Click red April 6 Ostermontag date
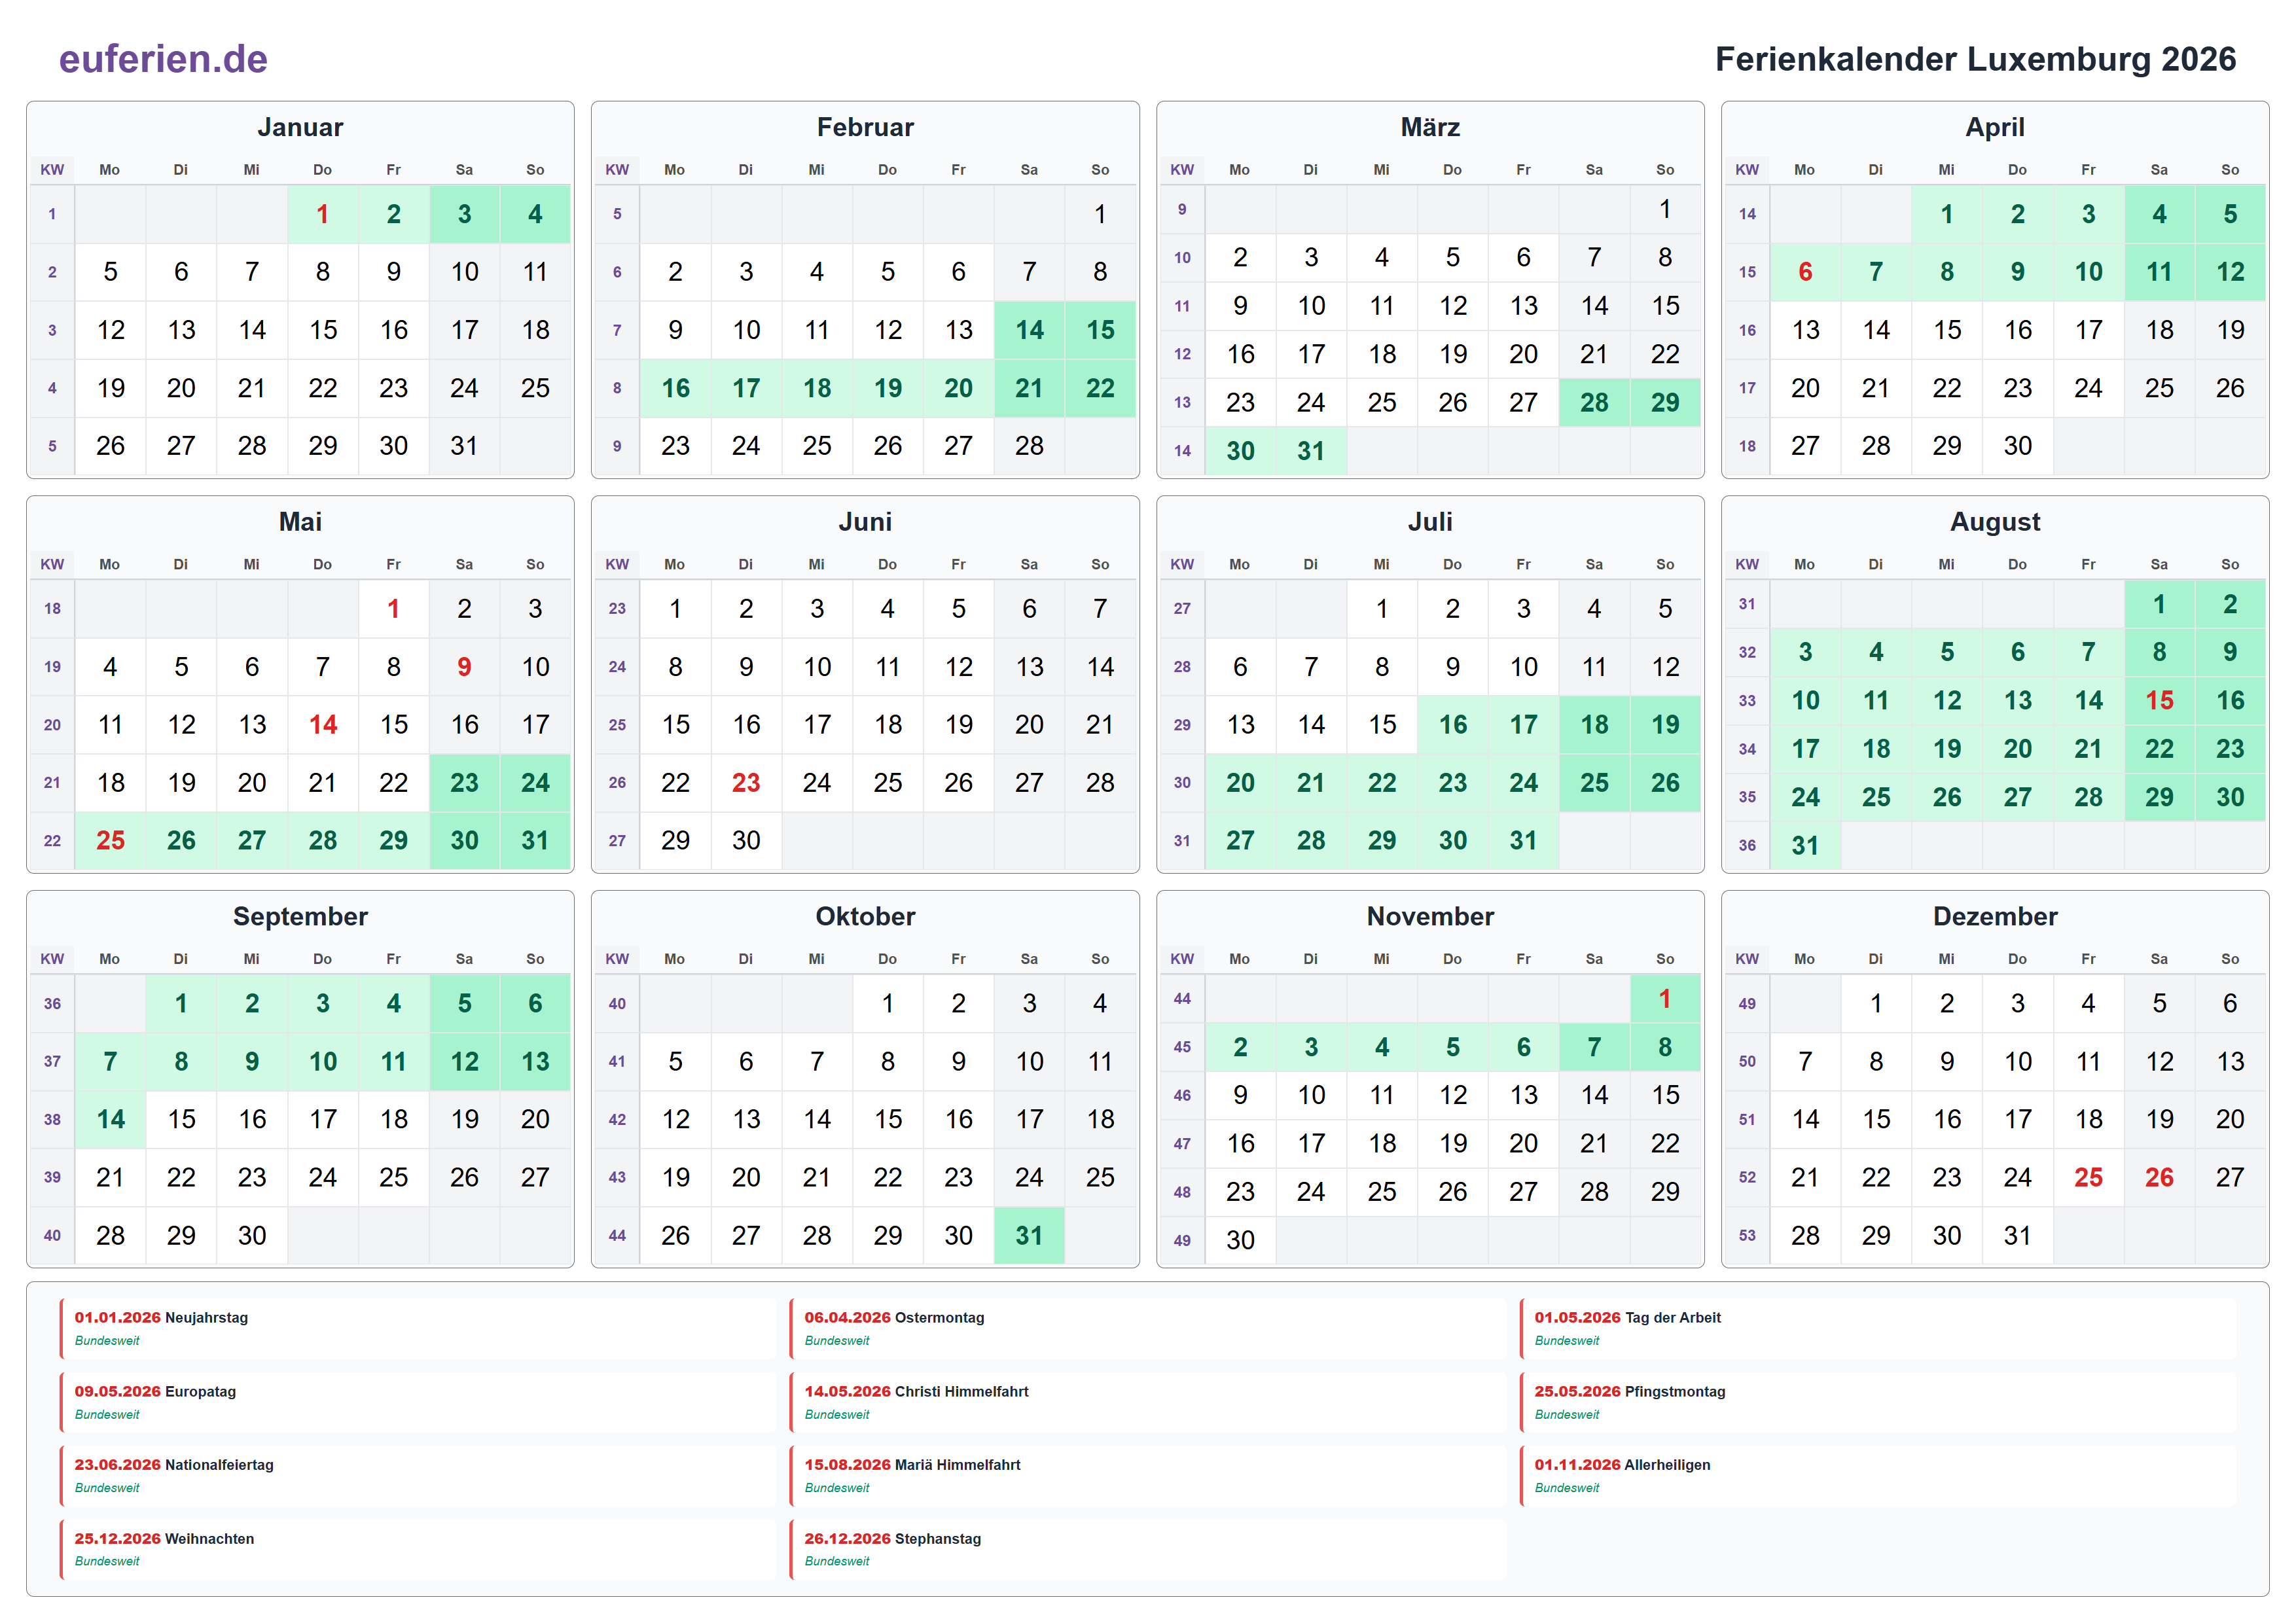 pyautogui.click(x=1804, y=272)
